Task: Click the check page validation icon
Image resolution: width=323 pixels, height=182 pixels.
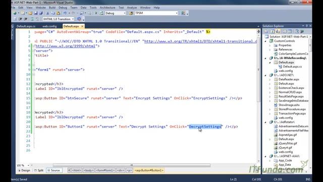Action: [x=79, y=19]
